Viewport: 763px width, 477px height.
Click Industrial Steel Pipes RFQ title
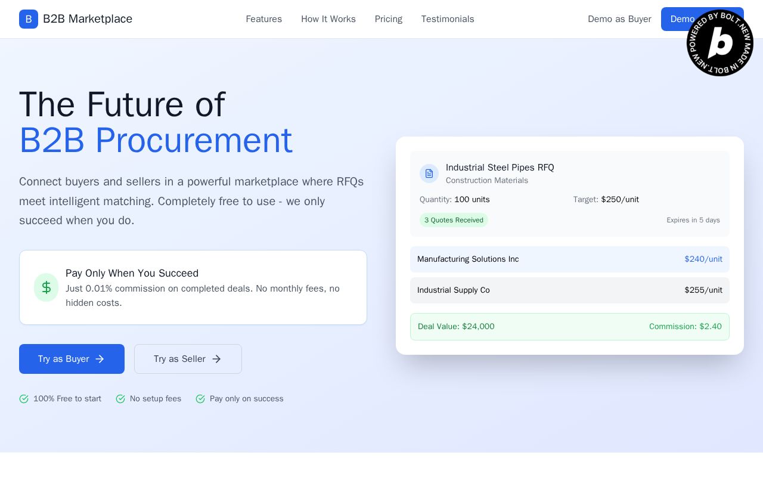coord(500,168)
